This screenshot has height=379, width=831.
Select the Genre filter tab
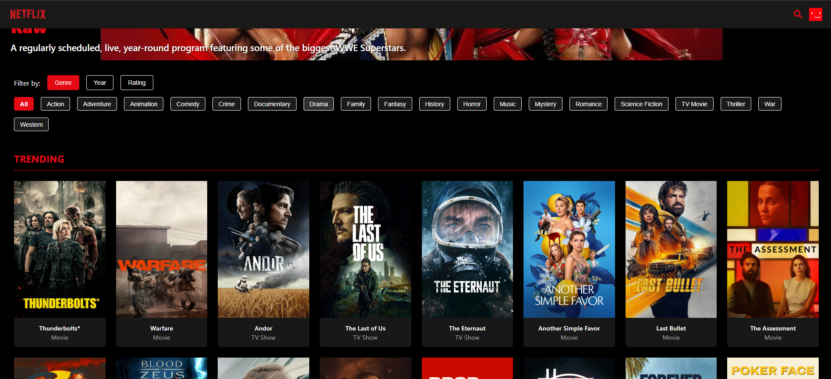(63, 83)
